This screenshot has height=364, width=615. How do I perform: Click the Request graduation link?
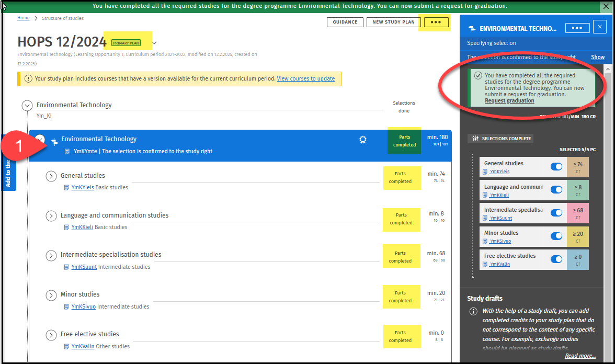[x=509, y=100]
